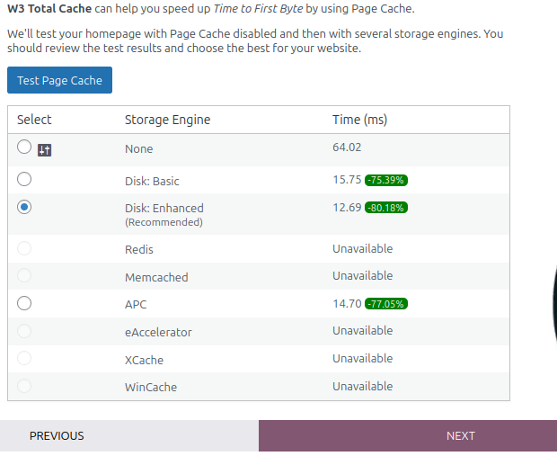
Task: Click the disabled WinCache radio button
Action: point(24,386)
